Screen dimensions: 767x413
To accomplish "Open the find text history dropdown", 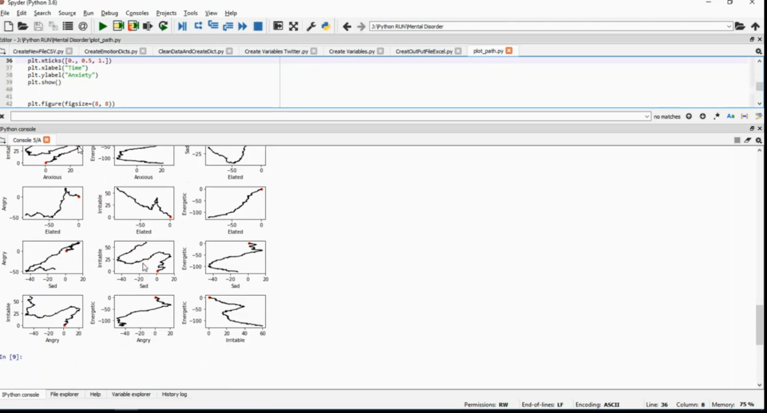I will (x=647, y=117).
